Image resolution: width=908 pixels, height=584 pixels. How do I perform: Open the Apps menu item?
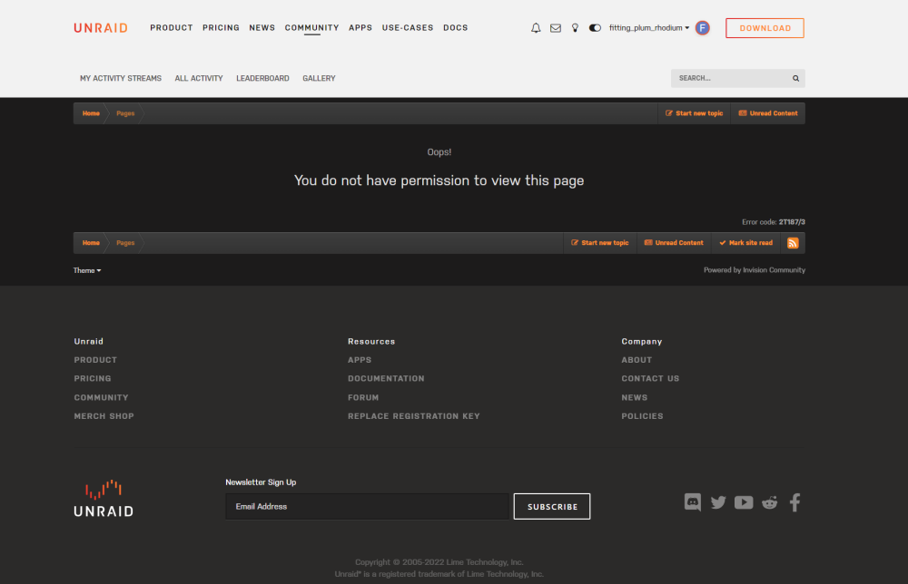point(360,28)
